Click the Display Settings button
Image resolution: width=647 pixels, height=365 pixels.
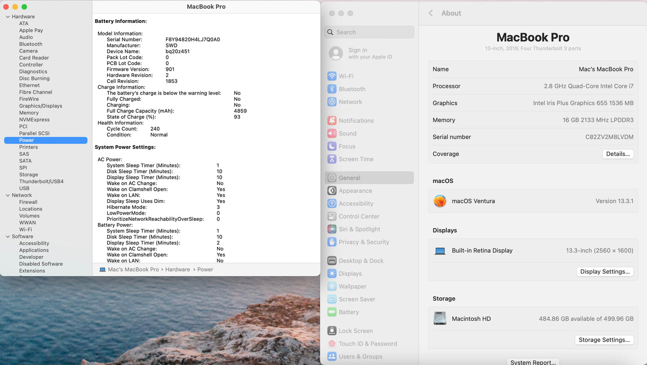[x=604, y=272]
